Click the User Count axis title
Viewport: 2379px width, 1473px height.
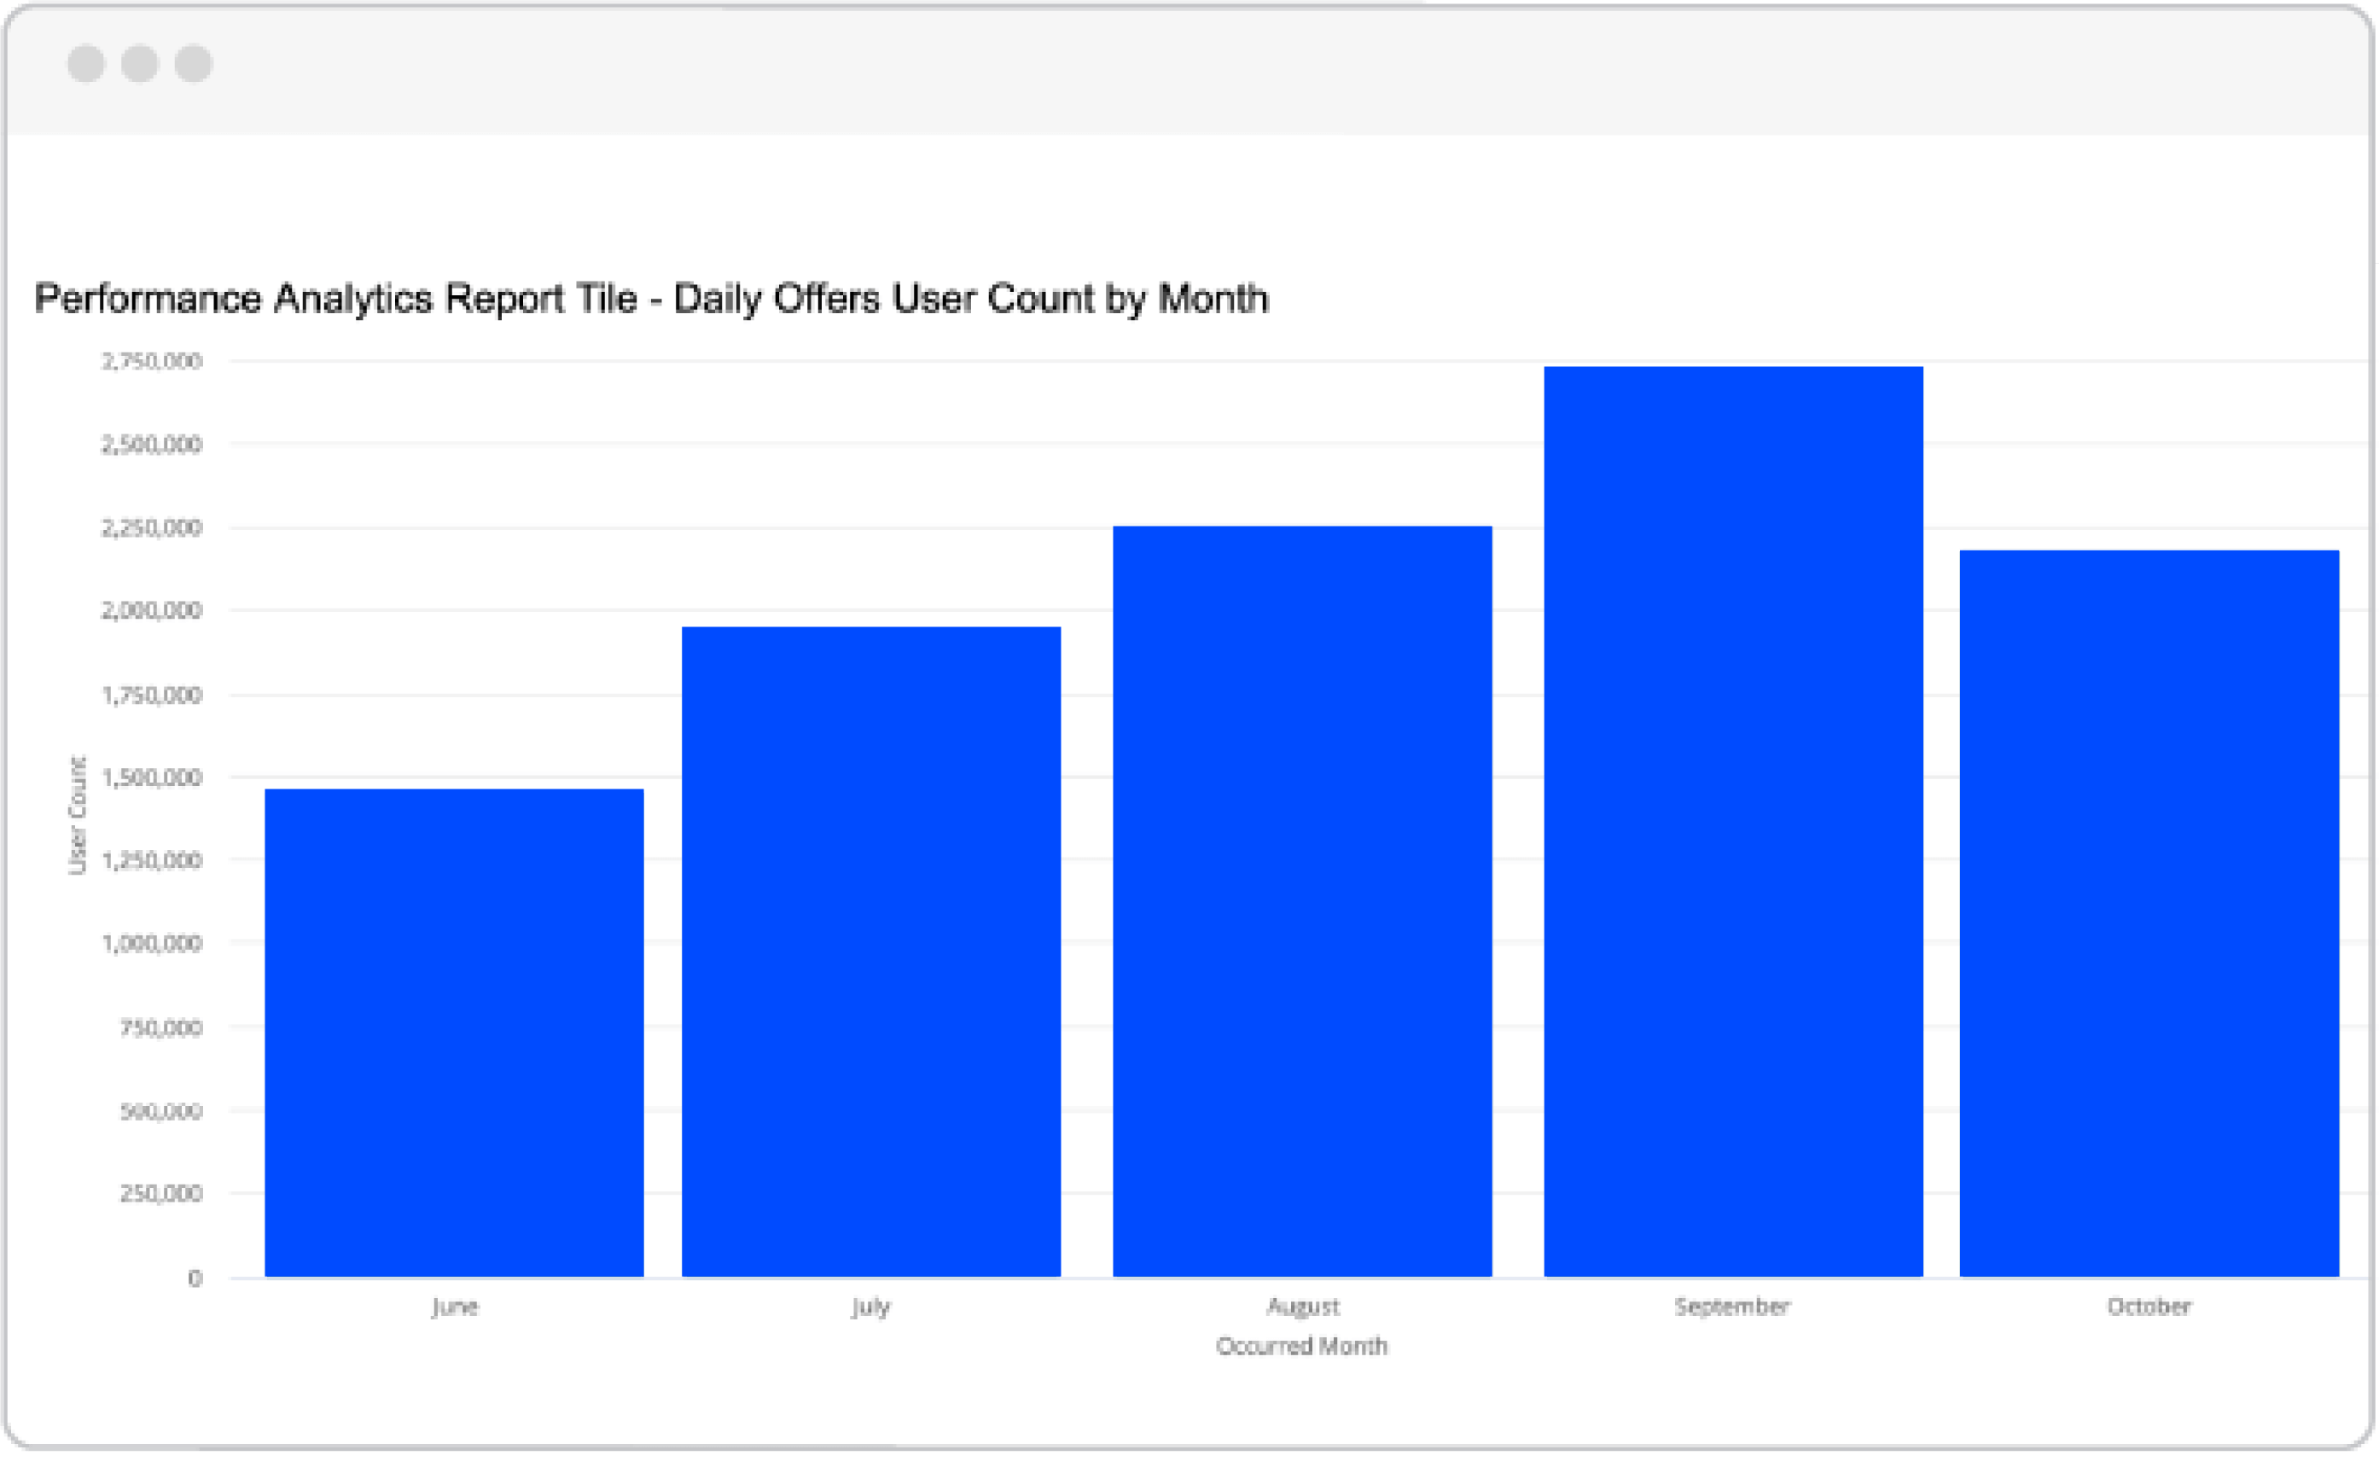coord(77,815)
